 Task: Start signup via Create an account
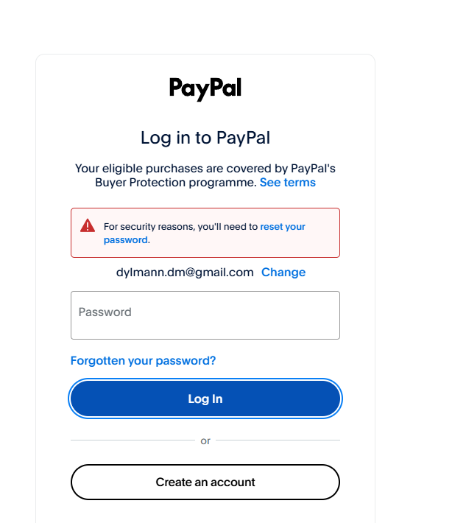205,482
